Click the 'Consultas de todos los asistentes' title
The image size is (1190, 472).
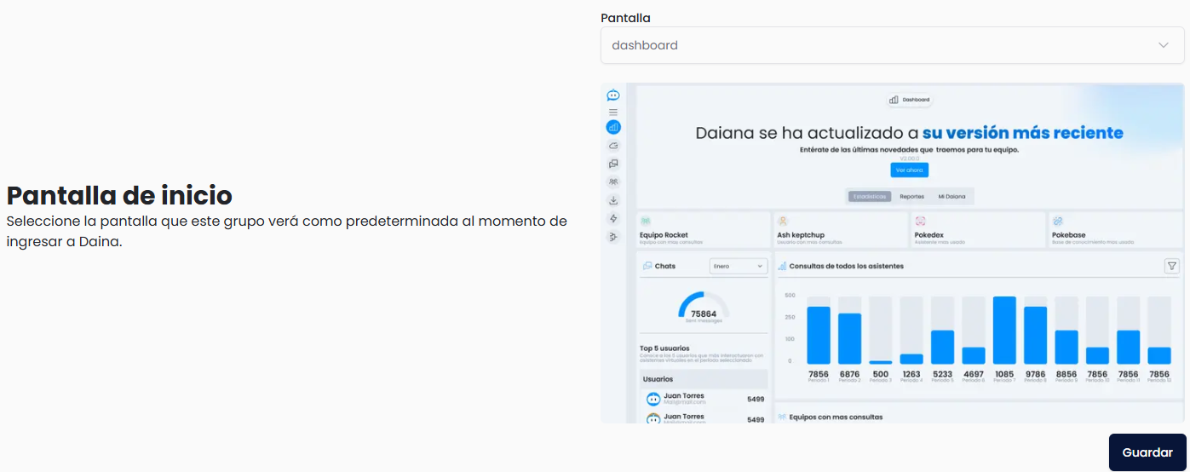click(x=847, y=266)
